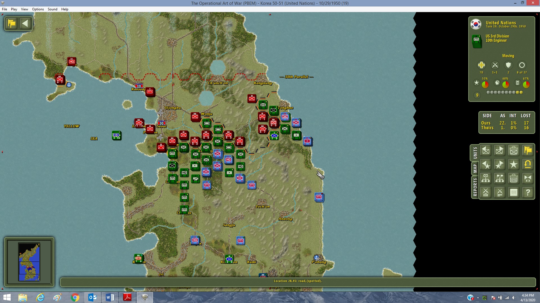
Task: Click the "Location 28,45: road,(spotted)." status text
Action: click(x=298, y=281)
